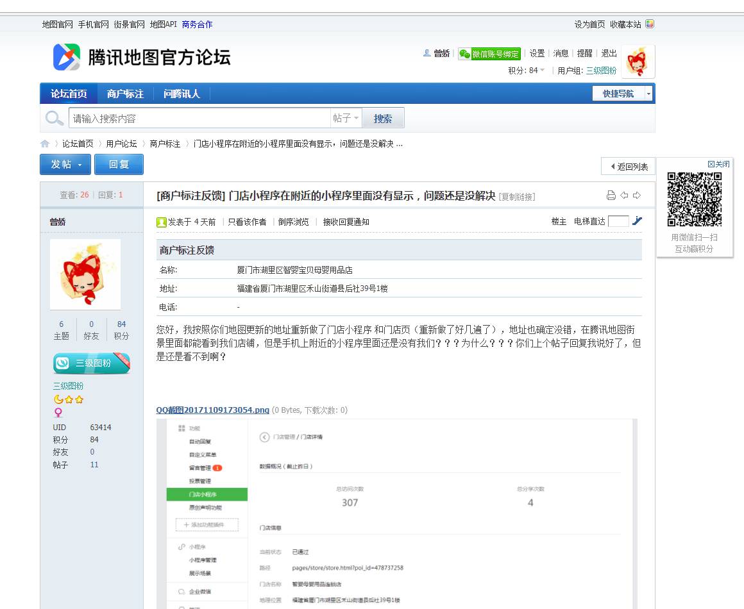Open the 帖子 search type dropdown
Viewport: 744px width, 609px height.
pyautogui.click(x=346, y=117)
